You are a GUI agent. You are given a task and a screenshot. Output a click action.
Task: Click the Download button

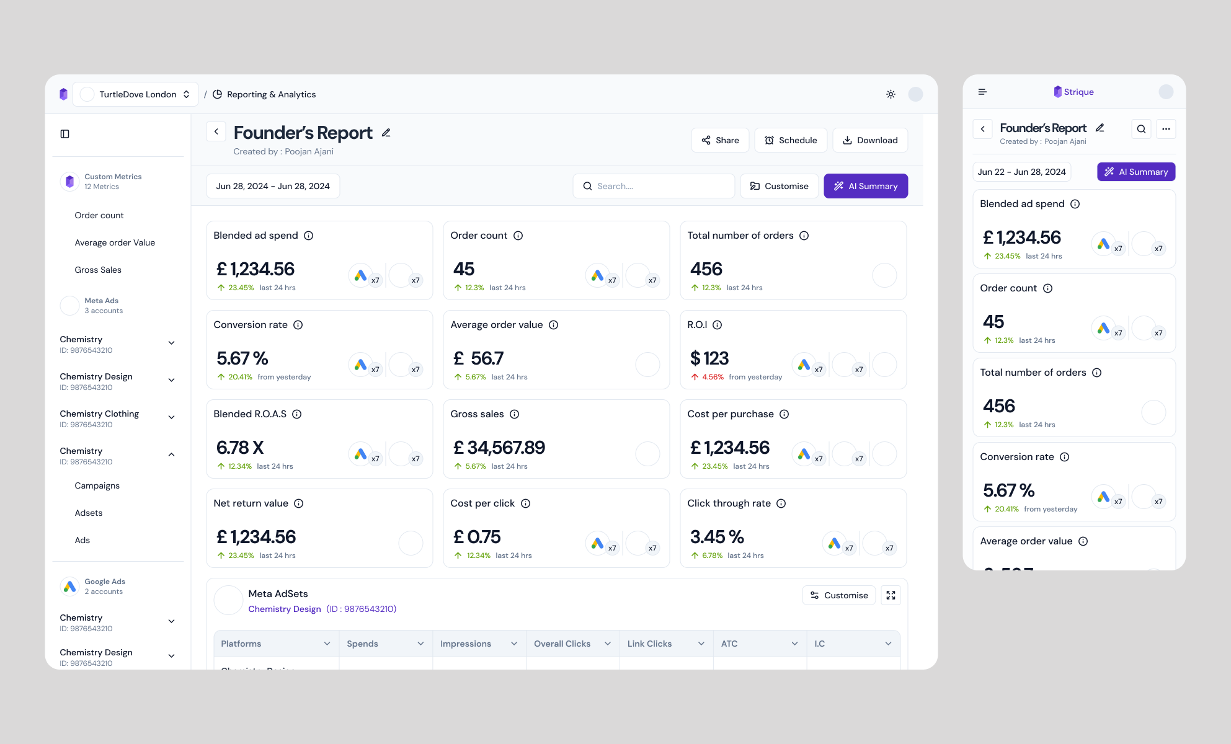click(x=870, y=140)
